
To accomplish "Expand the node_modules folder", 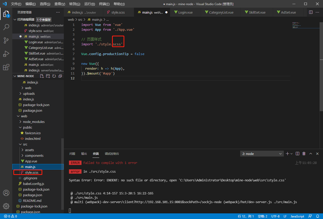I will coord(34,122).
